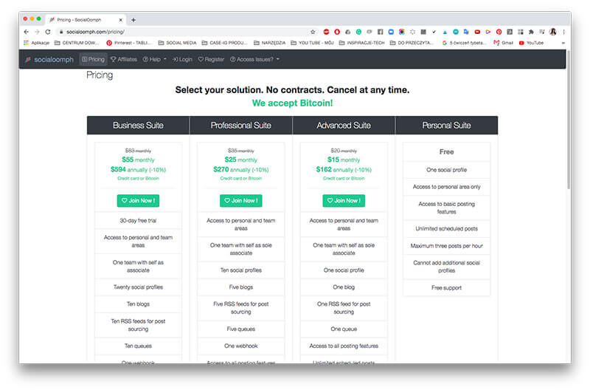Expand the Help dropdown menu
Image resolution: width=590 pixels, height=390 pixels.
(x=154, y=59)
